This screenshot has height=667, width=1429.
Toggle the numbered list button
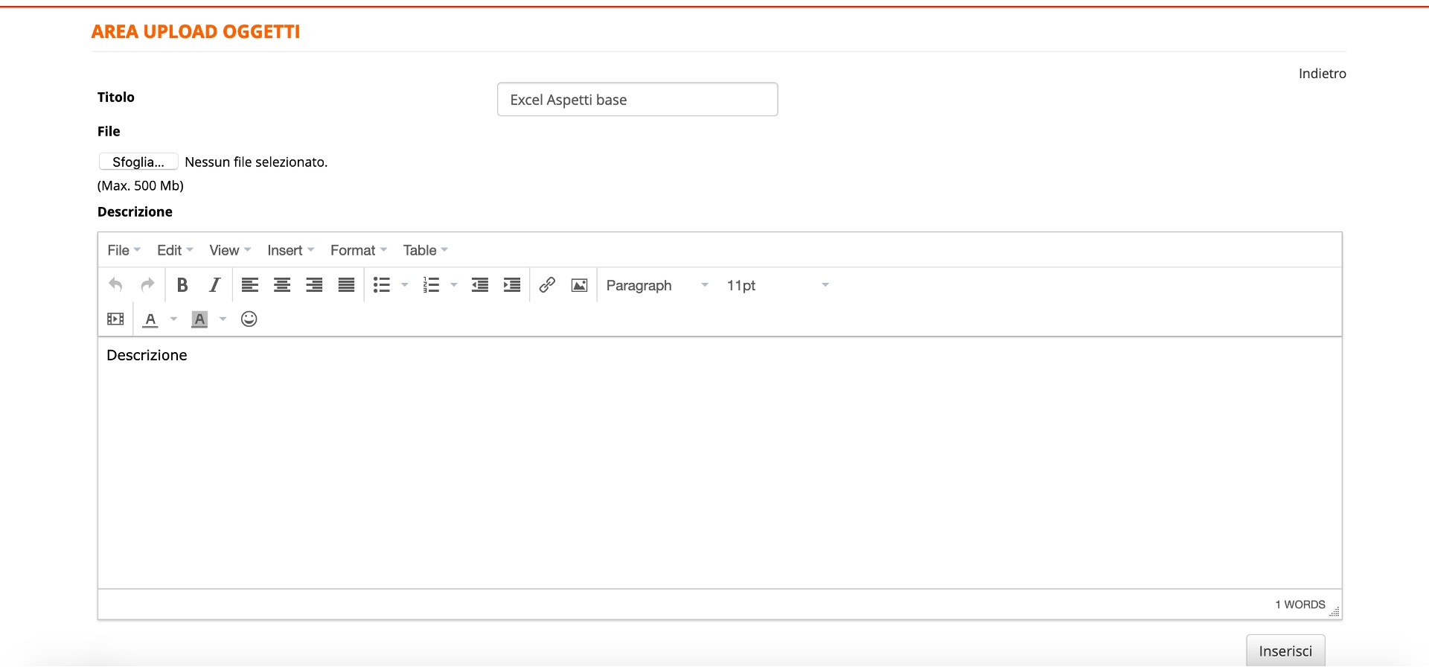(432, 285)
